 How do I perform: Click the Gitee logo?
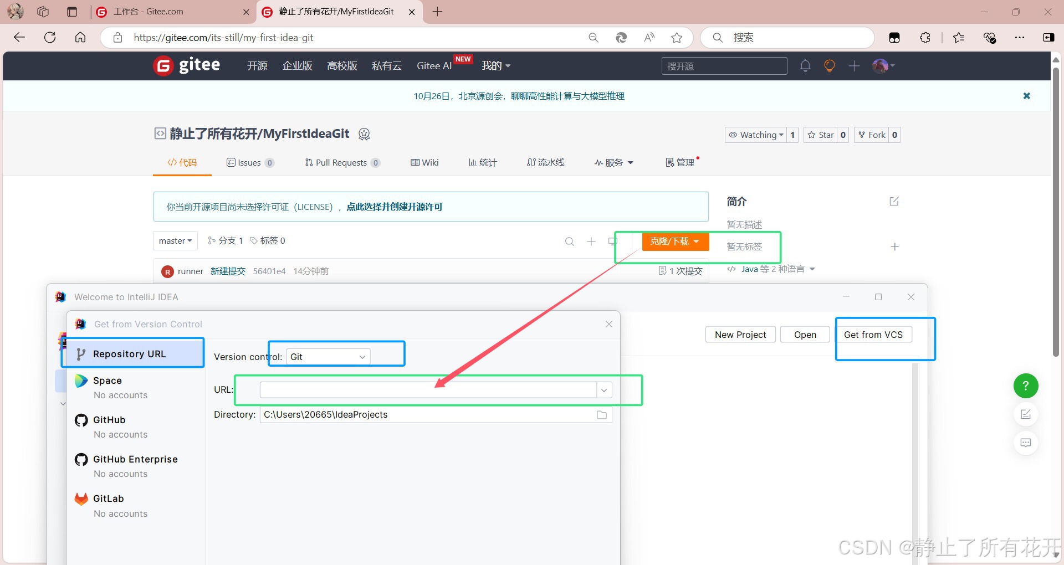point(187,65)
